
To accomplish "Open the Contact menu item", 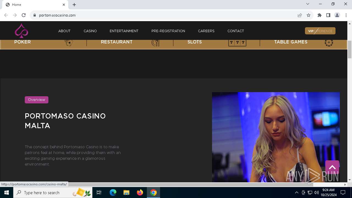I will pos(236,31).
